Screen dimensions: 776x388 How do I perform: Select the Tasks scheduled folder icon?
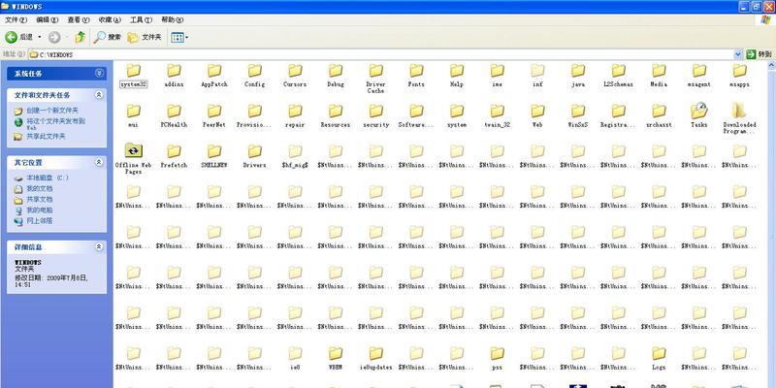pyautogui.click(x=699, y=111)
